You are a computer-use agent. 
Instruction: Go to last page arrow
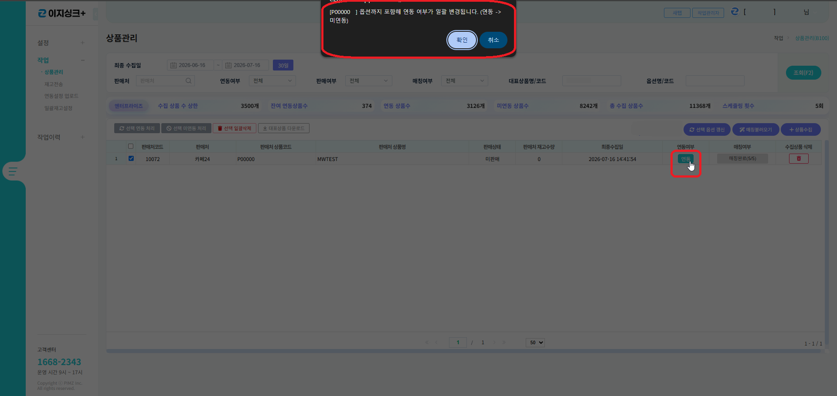pos(504,342)
